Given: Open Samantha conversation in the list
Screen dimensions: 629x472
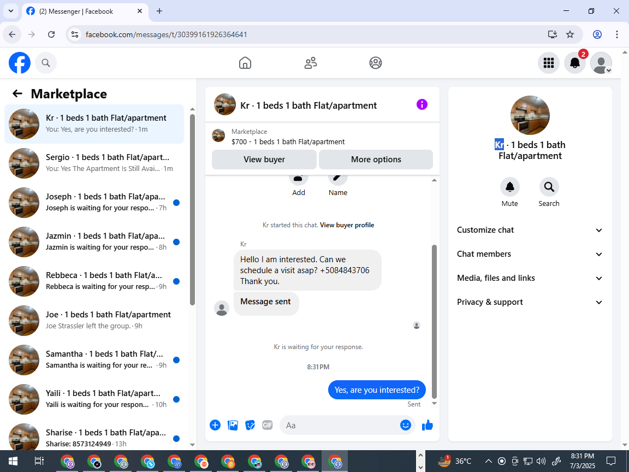Looking at the screenshot, I should click(x=94, y=359).
